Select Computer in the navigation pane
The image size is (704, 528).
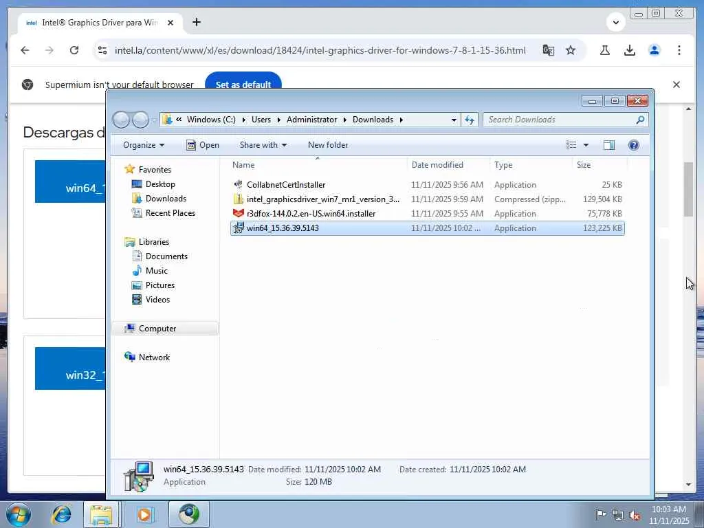pos(165,328)
